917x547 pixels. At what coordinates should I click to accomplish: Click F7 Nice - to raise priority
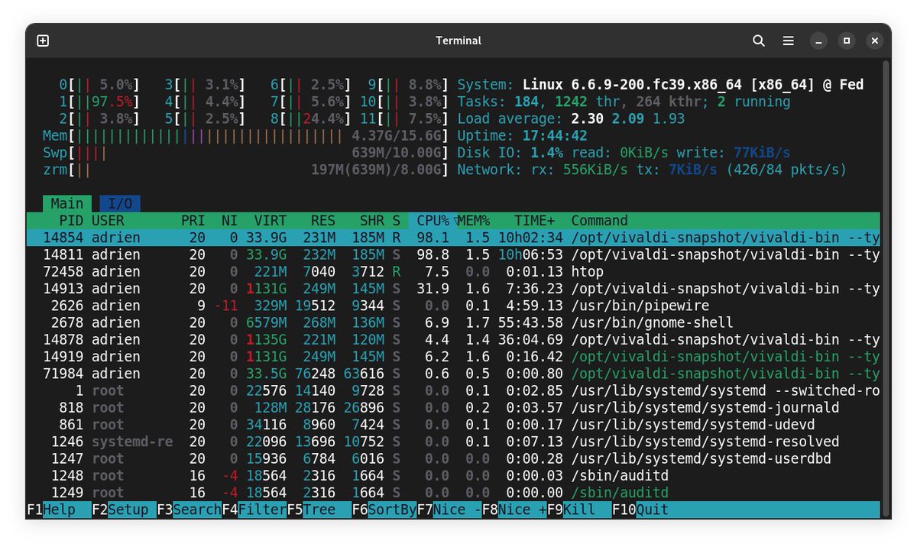pos(449,510)
